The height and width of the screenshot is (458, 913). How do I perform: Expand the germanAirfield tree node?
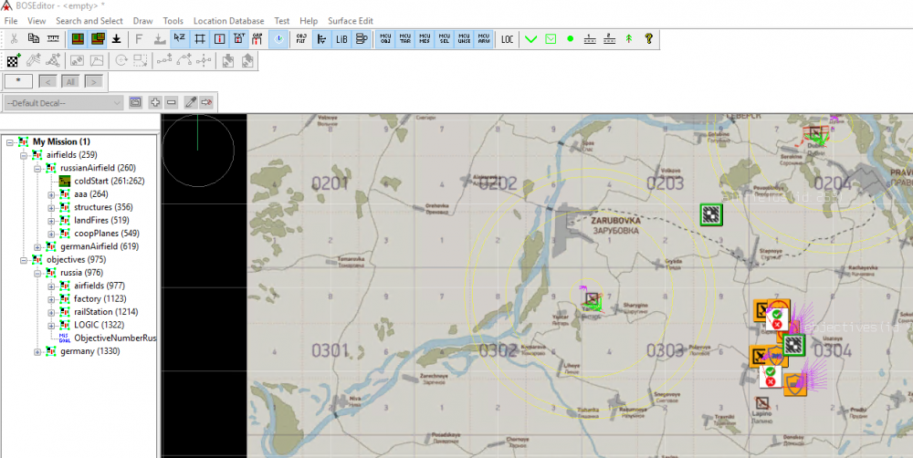coord(37,246)
